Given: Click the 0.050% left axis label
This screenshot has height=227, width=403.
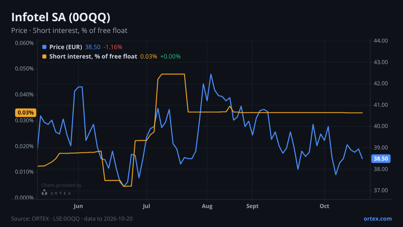Looking at the screenshot, I should 24,69.
